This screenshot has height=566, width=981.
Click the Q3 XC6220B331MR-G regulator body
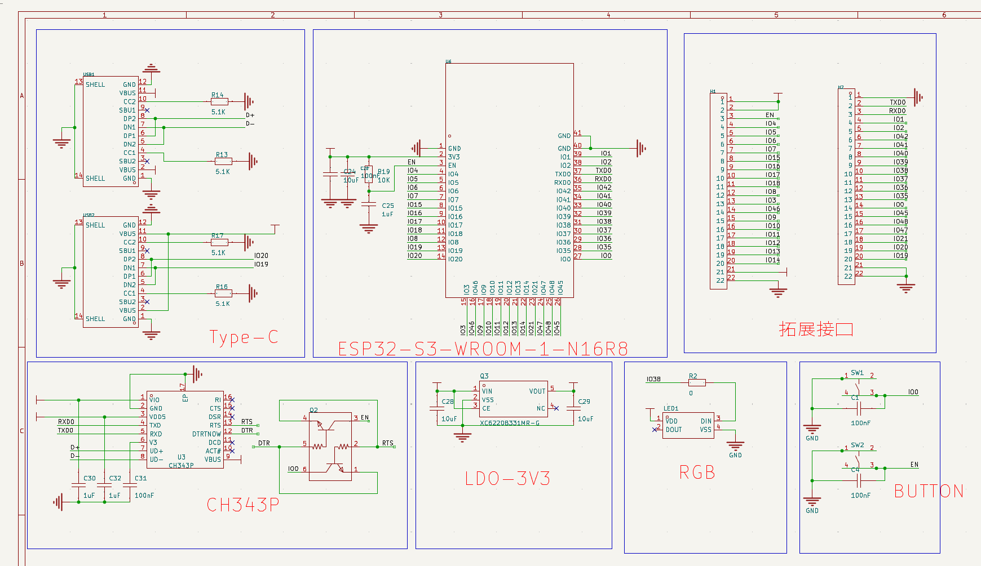pyautogui.click(x=513, y=399)
